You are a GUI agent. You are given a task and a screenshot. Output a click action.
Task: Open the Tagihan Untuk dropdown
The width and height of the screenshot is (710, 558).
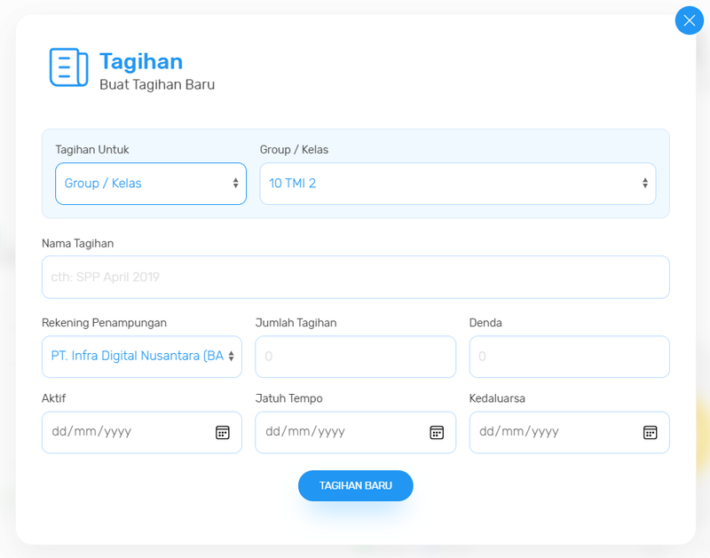[x=151, y=184]
